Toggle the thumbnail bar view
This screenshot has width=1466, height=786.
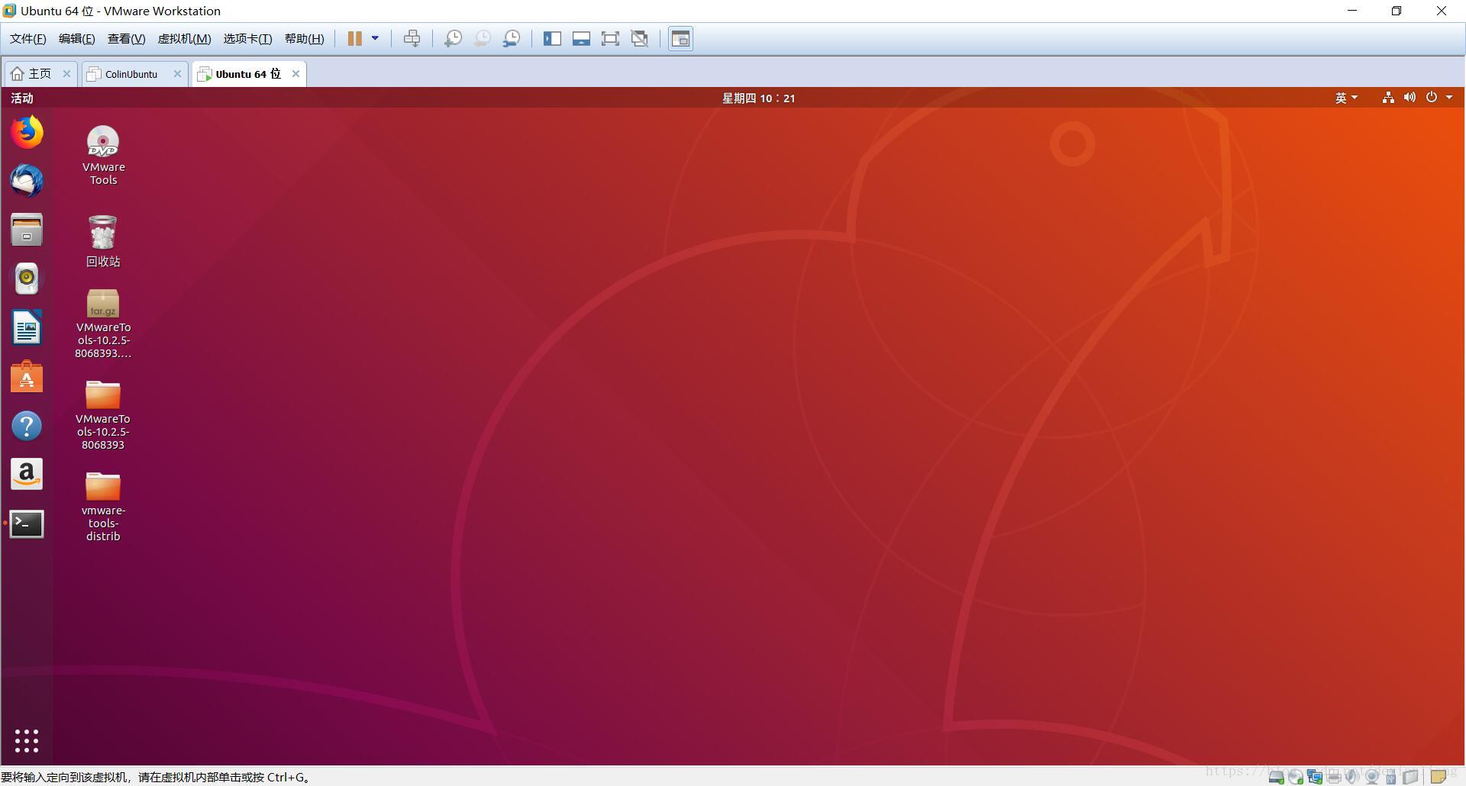point(581,38)
